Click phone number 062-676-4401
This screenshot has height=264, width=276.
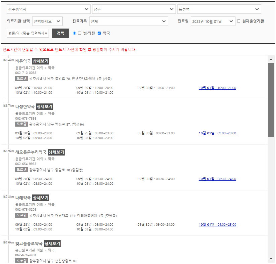pyautogui.click(x=26, y=255)
